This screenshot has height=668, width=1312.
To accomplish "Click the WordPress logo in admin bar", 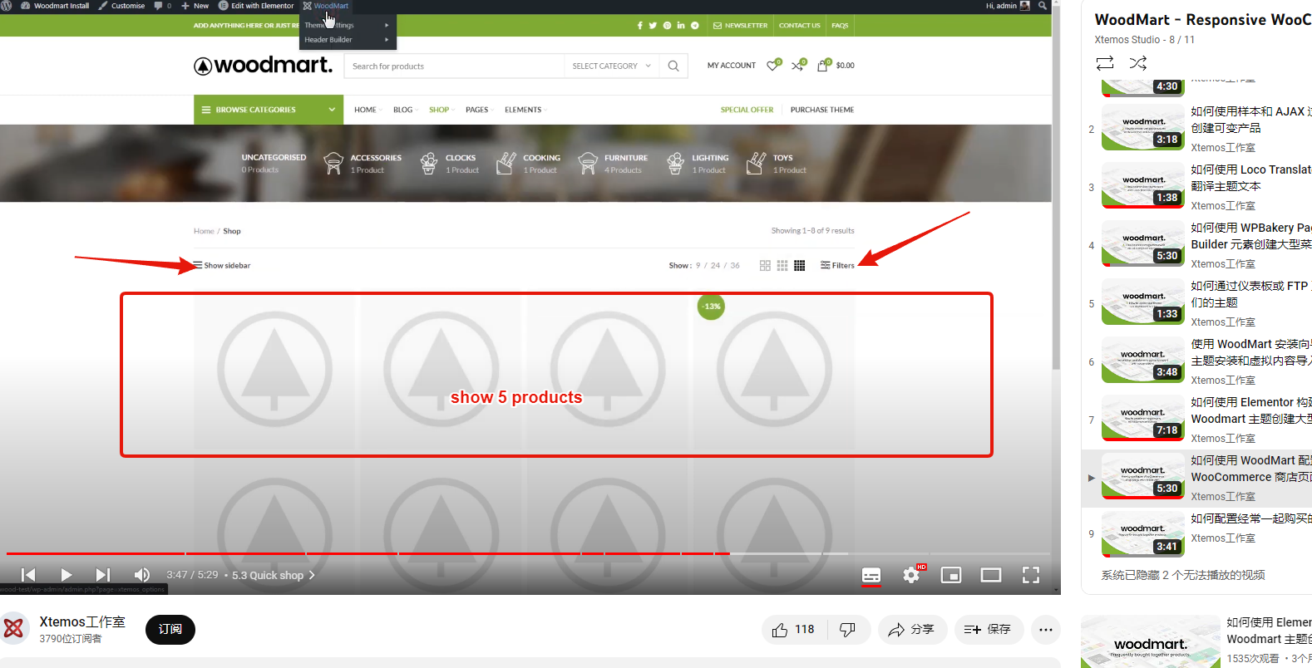I will [7, 6].
